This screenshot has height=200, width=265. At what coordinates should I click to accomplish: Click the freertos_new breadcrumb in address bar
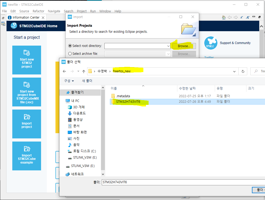122,71
